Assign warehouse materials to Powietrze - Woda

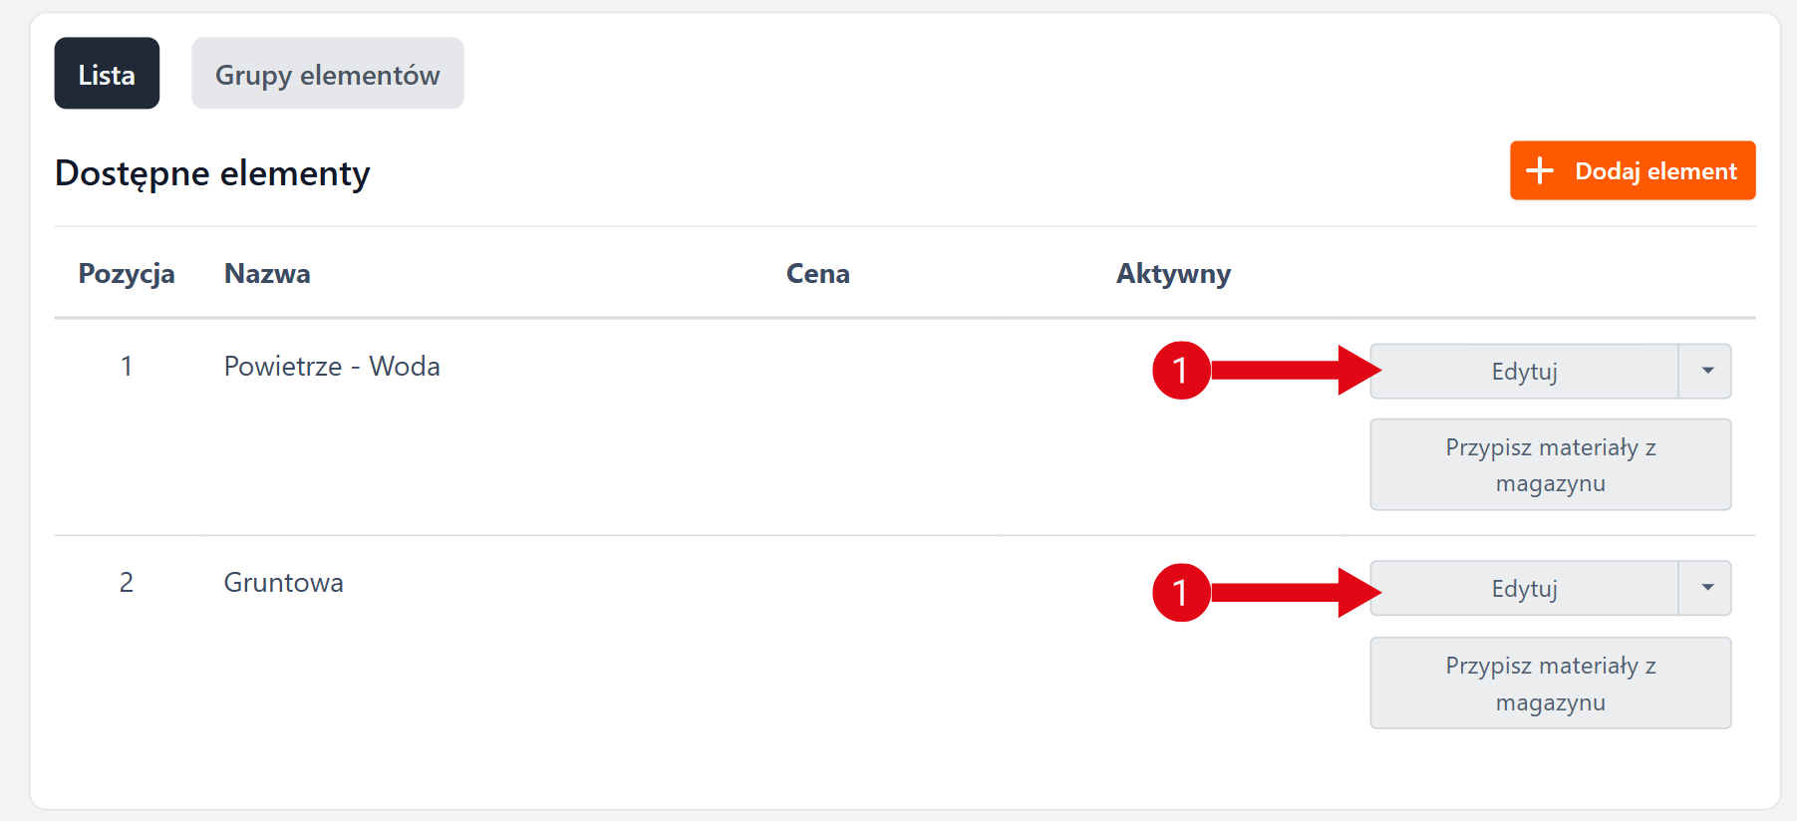[x=1550, y=464]
